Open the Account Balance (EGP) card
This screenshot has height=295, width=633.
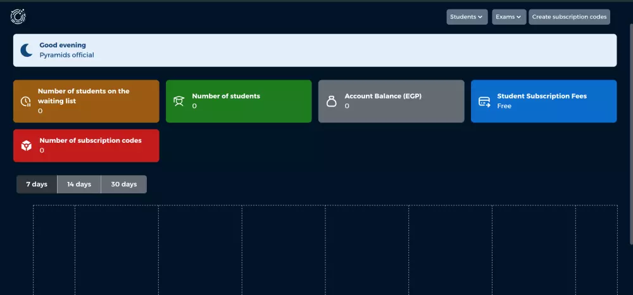pyautogui.click(x=391, y=101)
